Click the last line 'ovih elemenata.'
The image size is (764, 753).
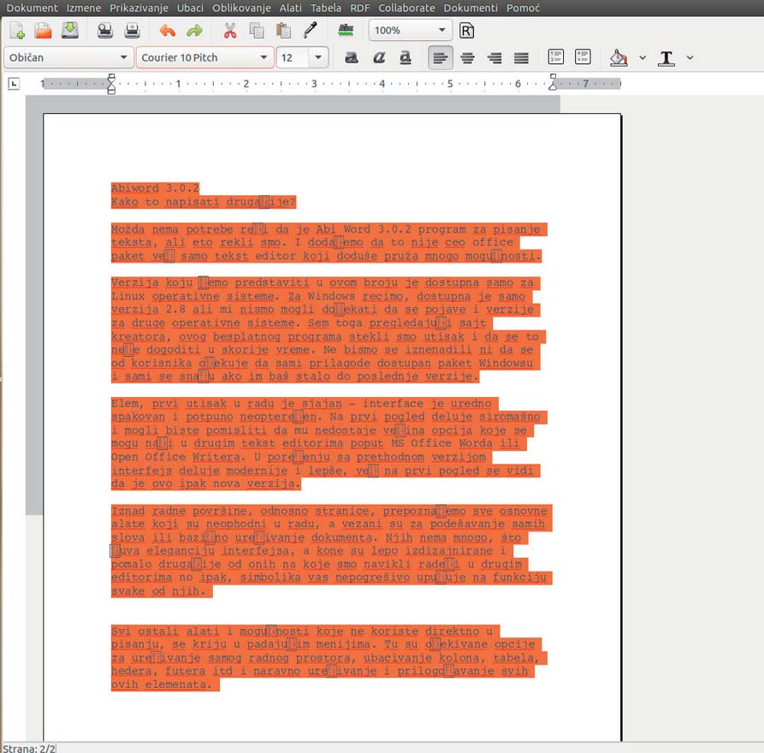165,685
